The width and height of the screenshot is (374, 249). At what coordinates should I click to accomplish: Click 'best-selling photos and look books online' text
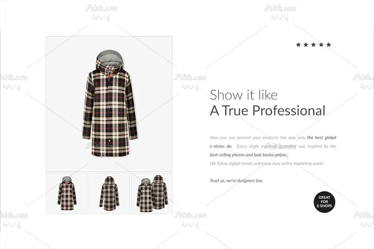pyautogui.click(x=249, y=155)
